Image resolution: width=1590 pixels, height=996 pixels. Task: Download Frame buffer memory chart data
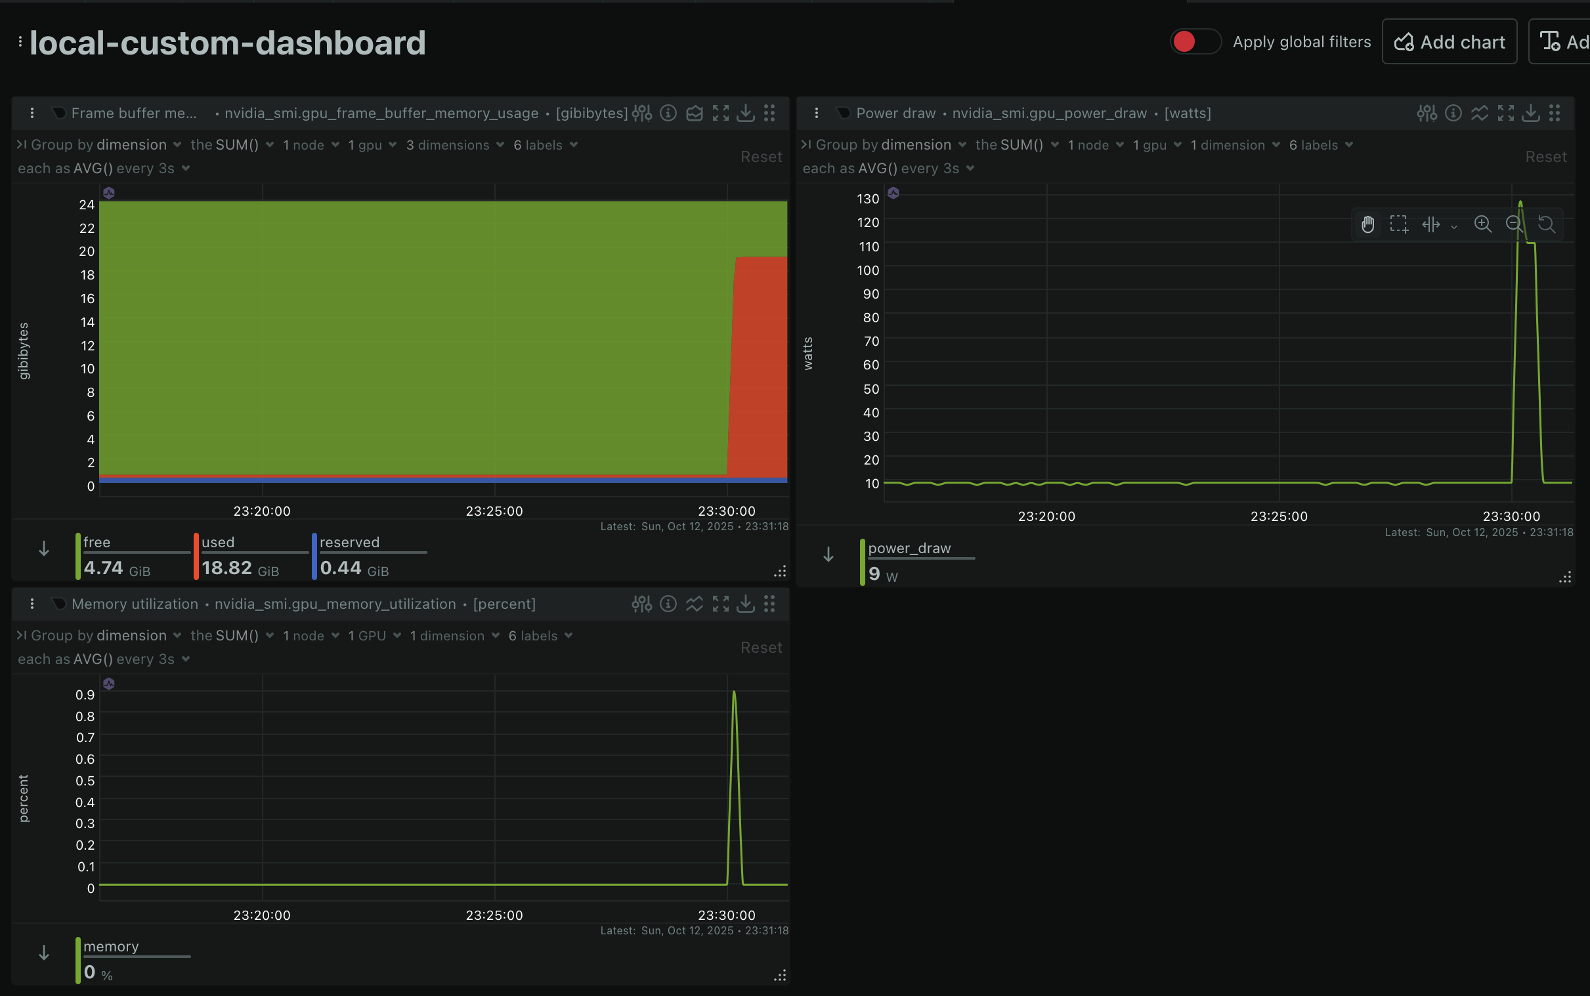(x=745, y=114)
